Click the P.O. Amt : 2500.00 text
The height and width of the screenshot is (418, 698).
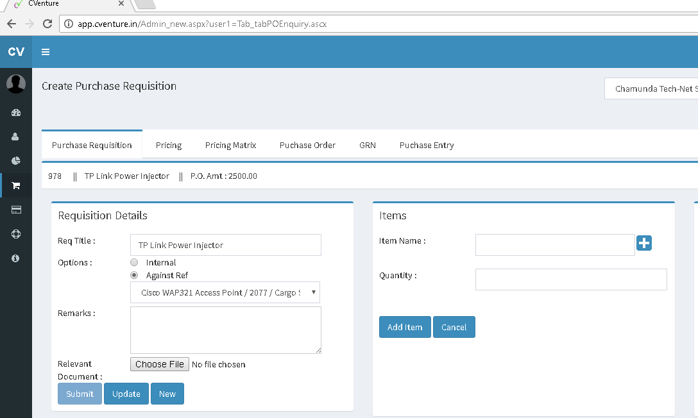[224, 176]
